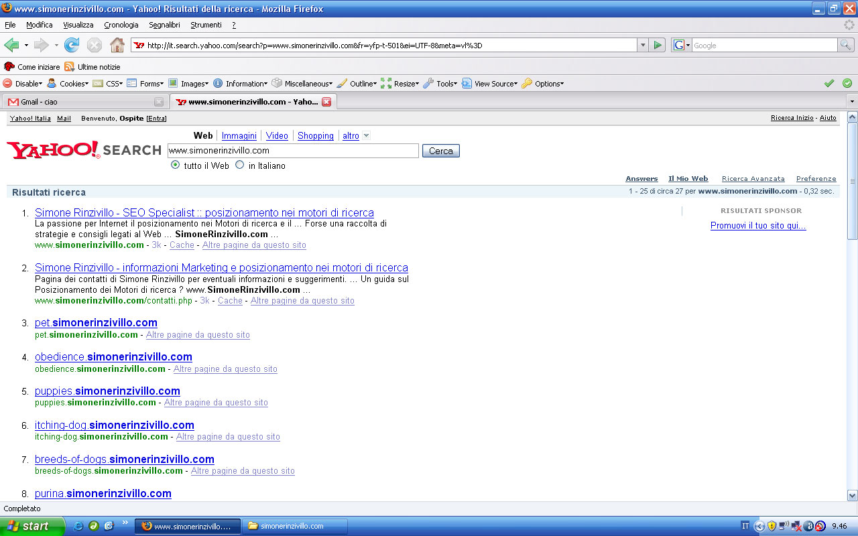
Task: Click the page vertical scrollbar thumb
Action: [x=853, y=180]
